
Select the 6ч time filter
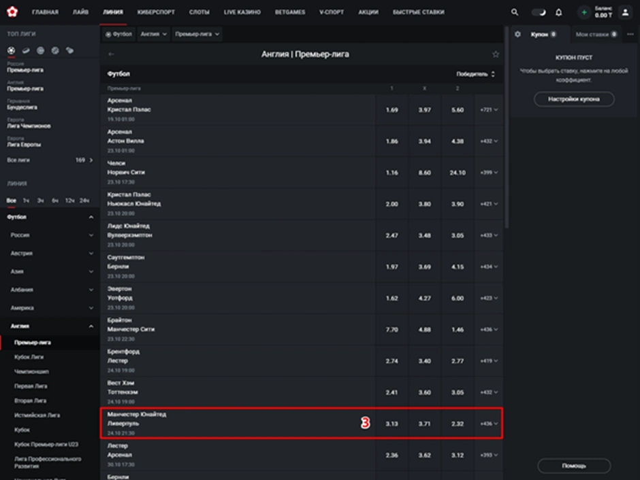tap(55, 201)
